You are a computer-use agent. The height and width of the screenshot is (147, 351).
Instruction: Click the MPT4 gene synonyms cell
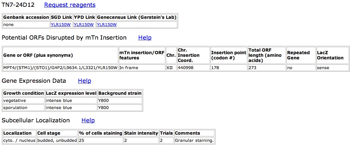tap(60, 68)
